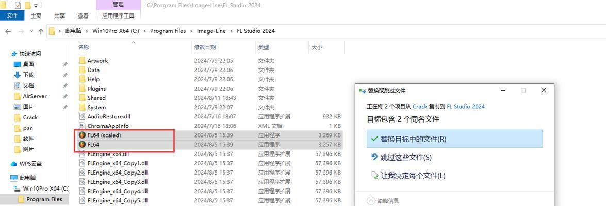
Task: Click properties checkmark icon in title bar
Action: click(18, 5)
